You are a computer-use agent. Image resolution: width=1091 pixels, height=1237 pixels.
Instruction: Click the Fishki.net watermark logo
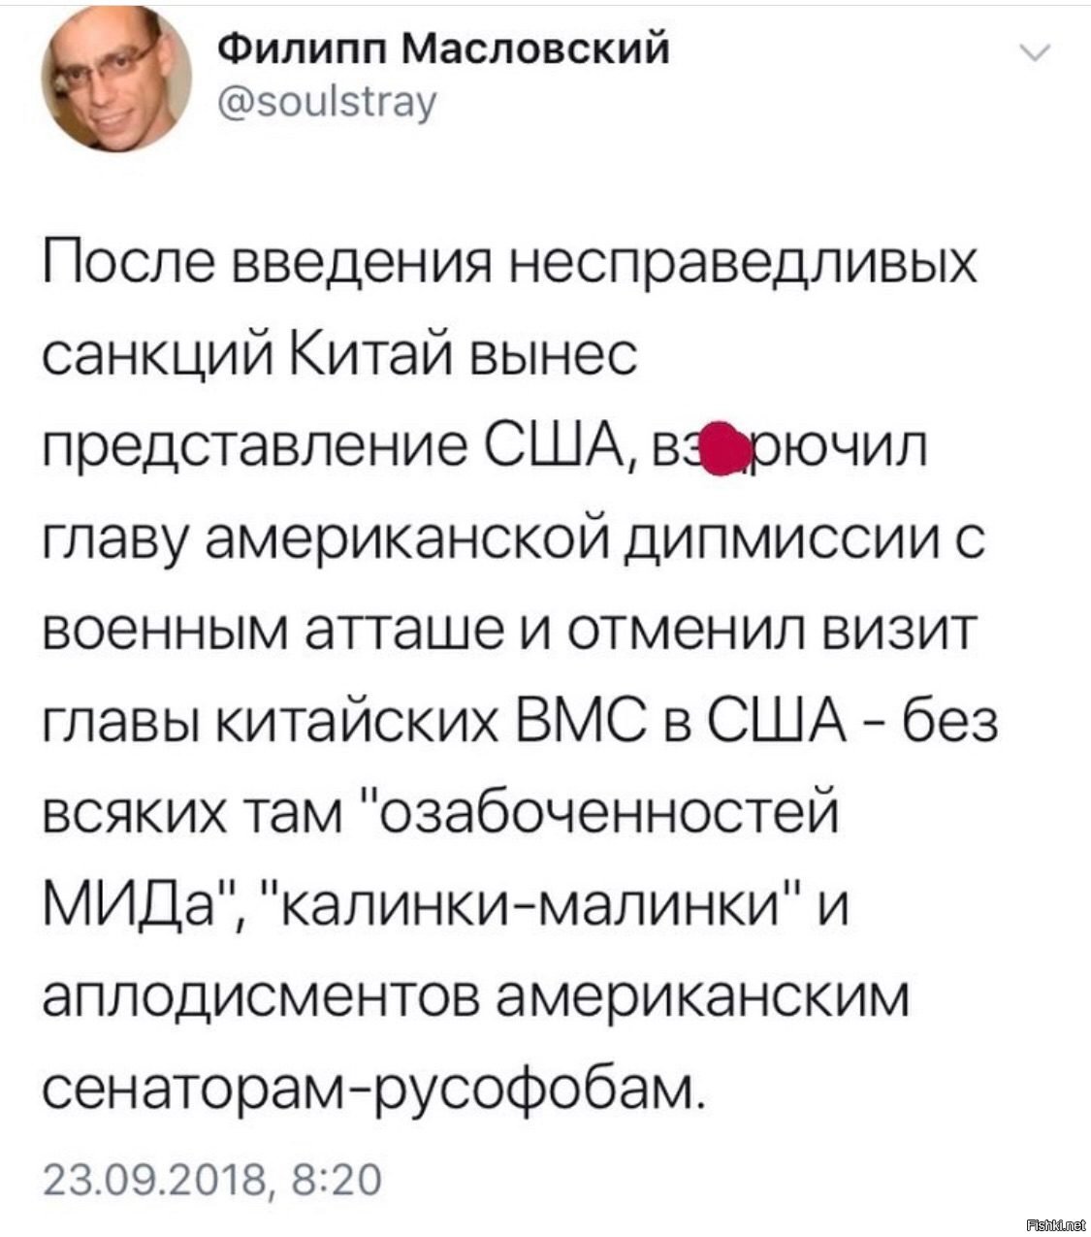1055,1224
